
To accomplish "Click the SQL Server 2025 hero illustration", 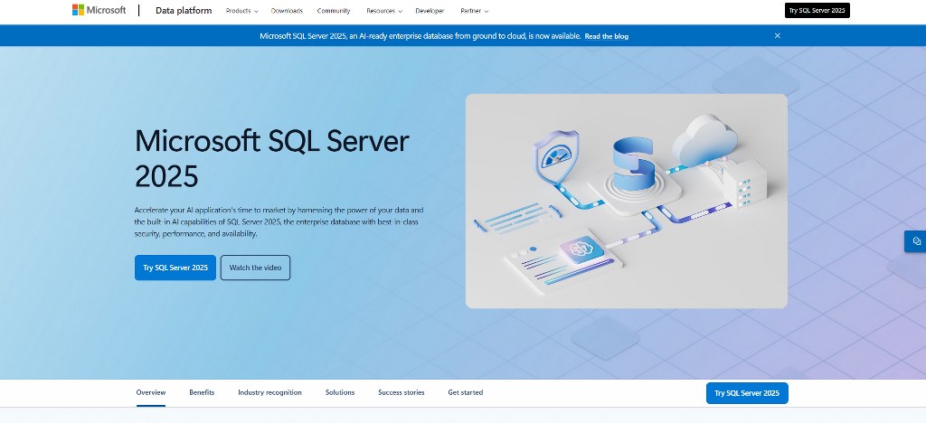I will (627, 202).
